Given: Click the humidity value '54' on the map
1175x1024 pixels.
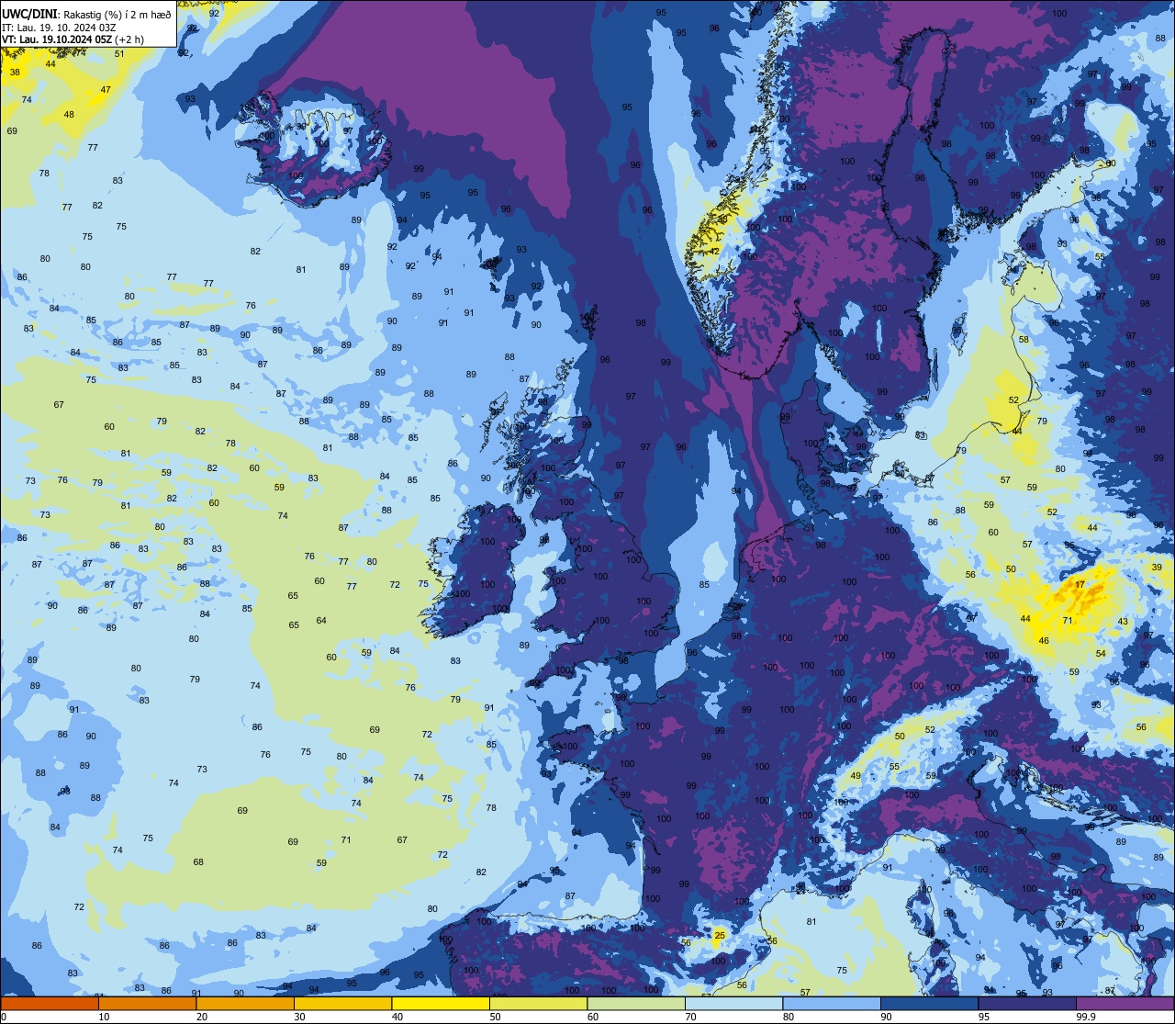Looking at the screenshot, I should 1101,654.
